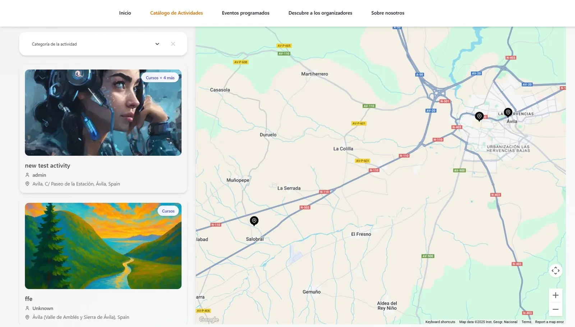Viewport: 575px width, 327px height.
Task: Click the Unknown organizer name
Action: [43, 308]
